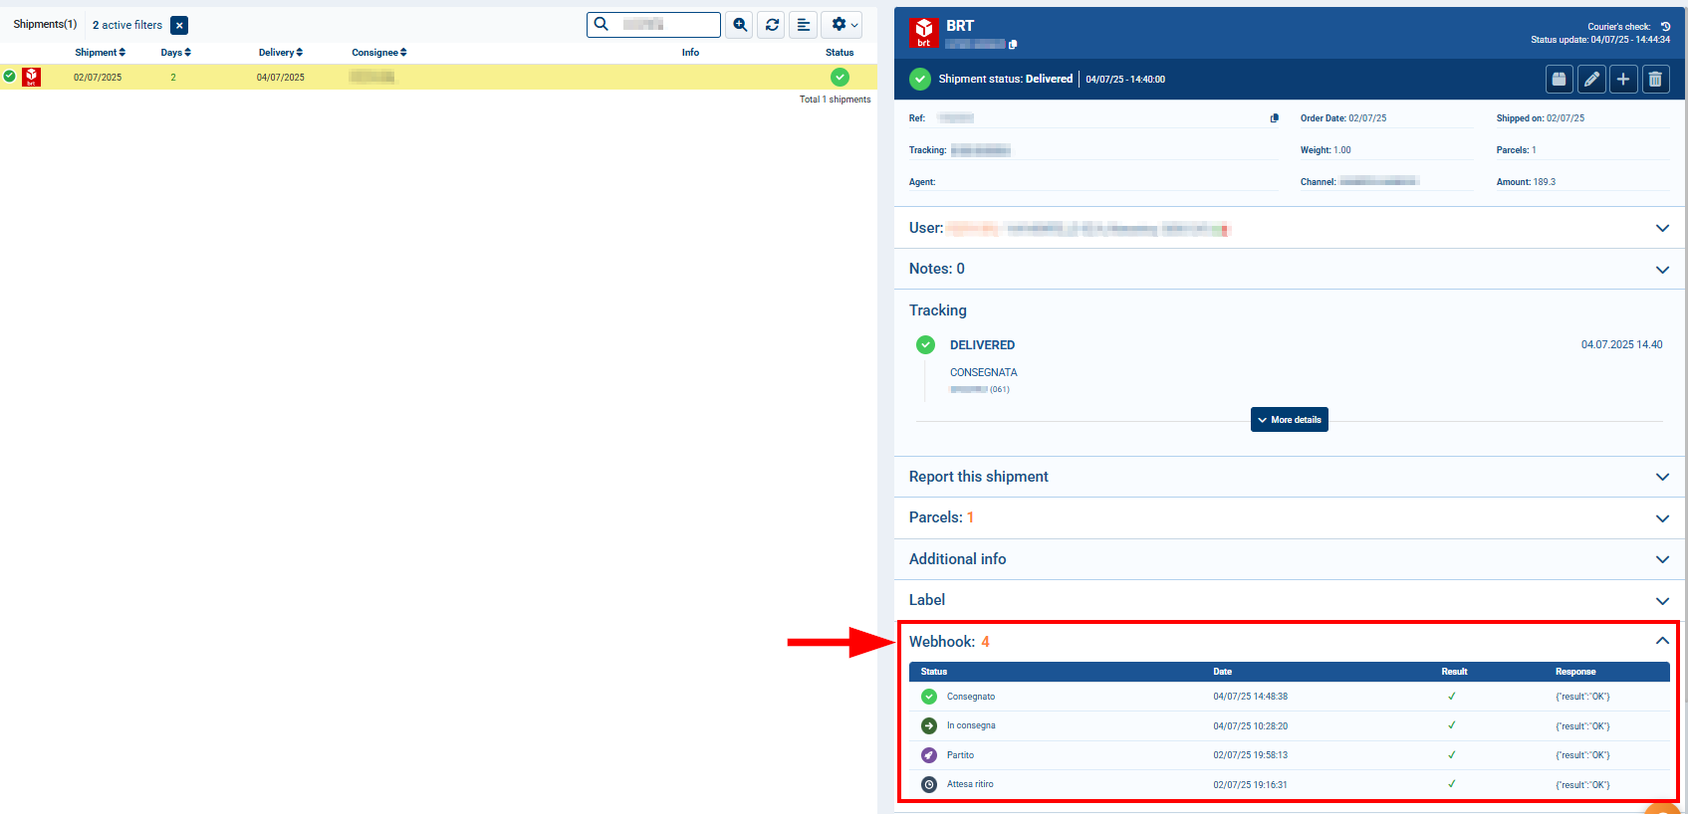Open advanced search with magnifier-plus icon
The image size is (1688, 814).
coord(739,25)
